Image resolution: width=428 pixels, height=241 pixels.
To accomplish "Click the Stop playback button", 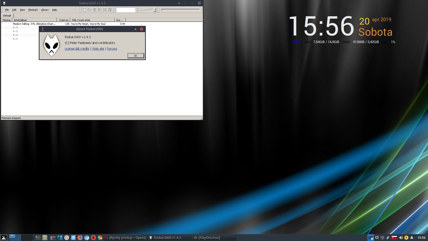I will (x=84, y=10).
